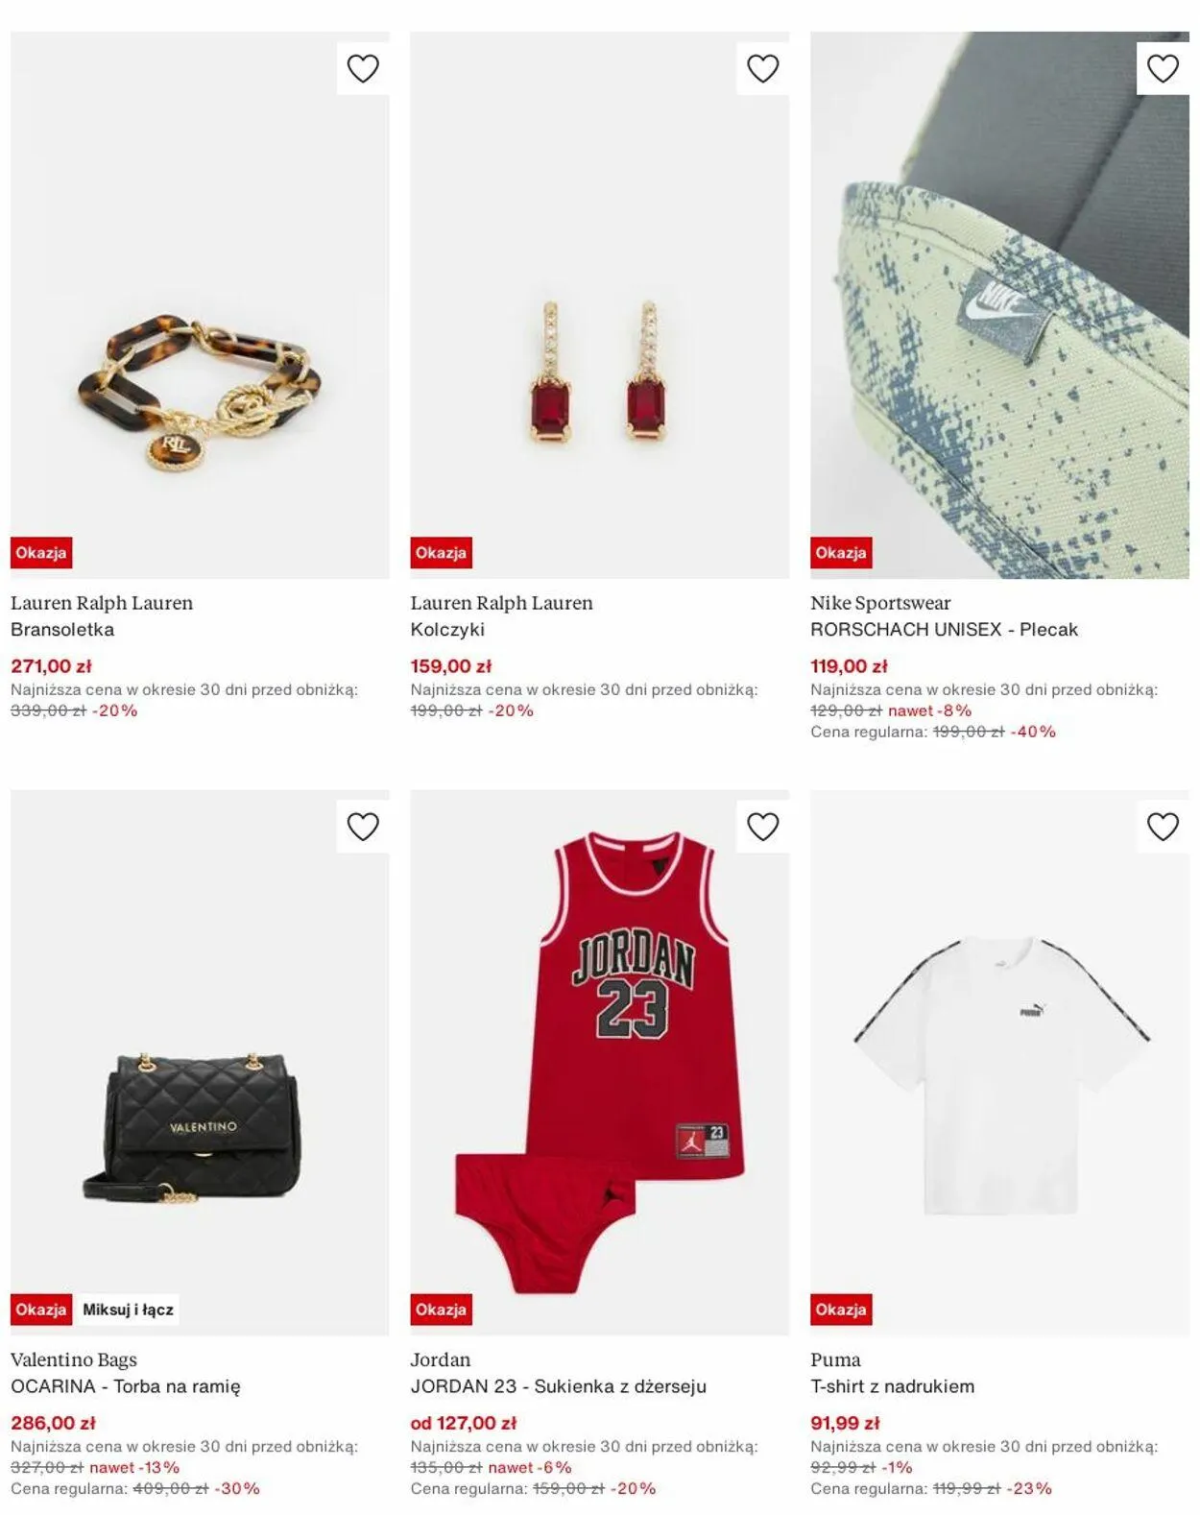1200x1515 pixels.
Task: Wishlist the Puma printed T-shirt
Action: pos(1163,827)
